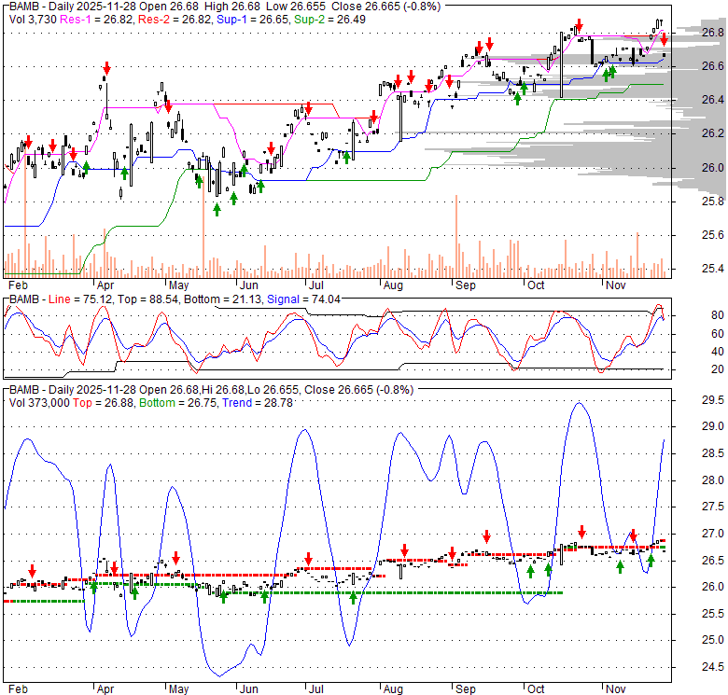Click the latest red down arrow in late November, top chart
728x695 pixels.
(664, 39)
